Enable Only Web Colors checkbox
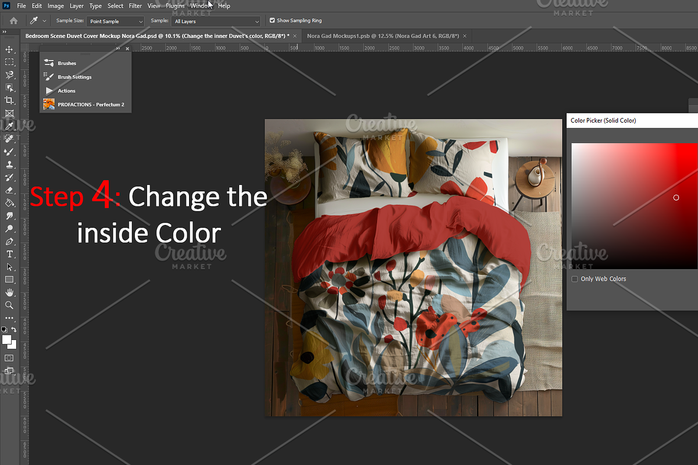Viewport: 698px width, 465px height. tap(575, 279)
